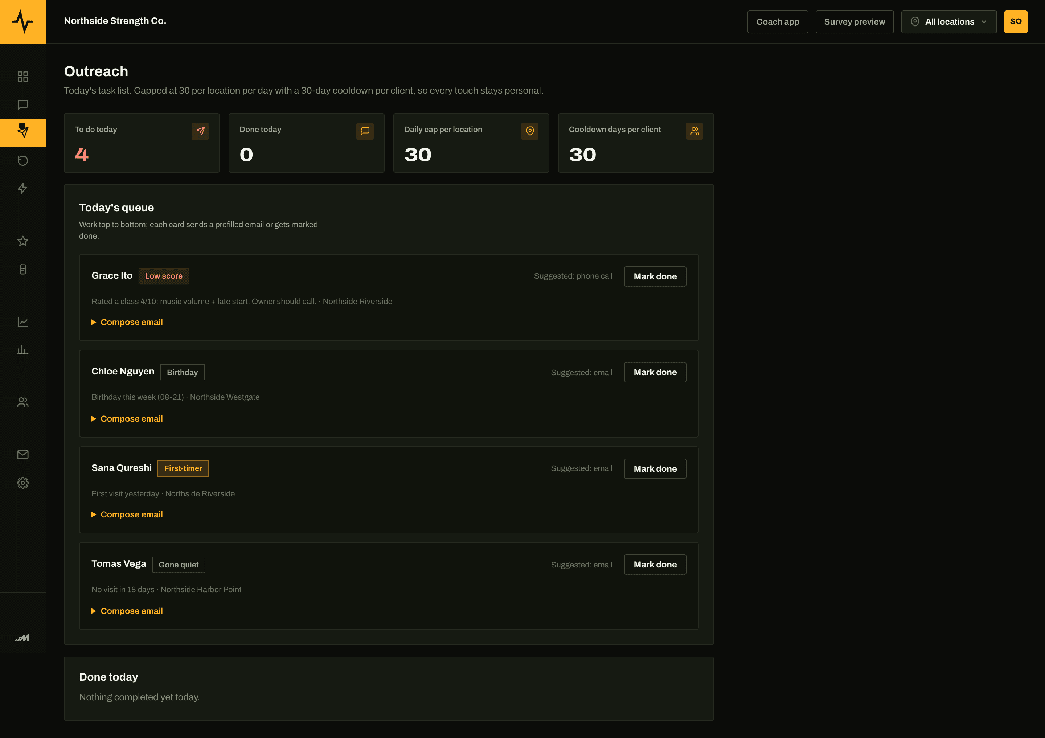Open the chat bubble sidebar icon
1045x738 pixels.
[23, 104]
